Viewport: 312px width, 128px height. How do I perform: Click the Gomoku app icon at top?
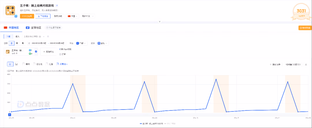click(x=10, y=10)
